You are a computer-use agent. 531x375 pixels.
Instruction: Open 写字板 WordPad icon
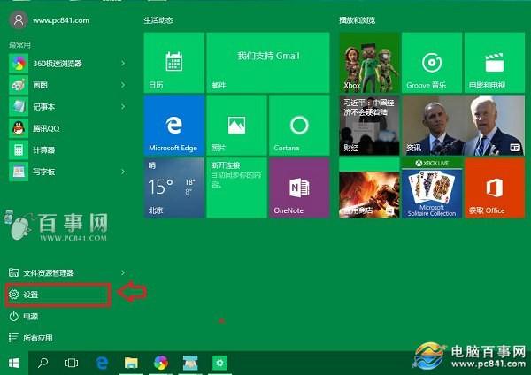click(19, 172)
